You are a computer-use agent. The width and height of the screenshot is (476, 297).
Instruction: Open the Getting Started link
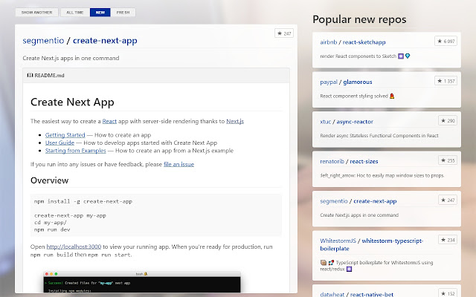coord(65,135)
